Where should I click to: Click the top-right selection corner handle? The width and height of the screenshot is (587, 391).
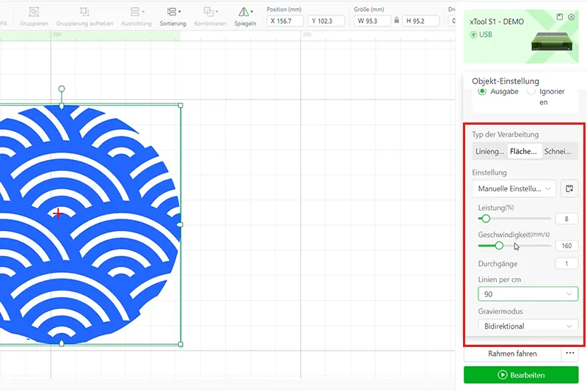[181, 106]
